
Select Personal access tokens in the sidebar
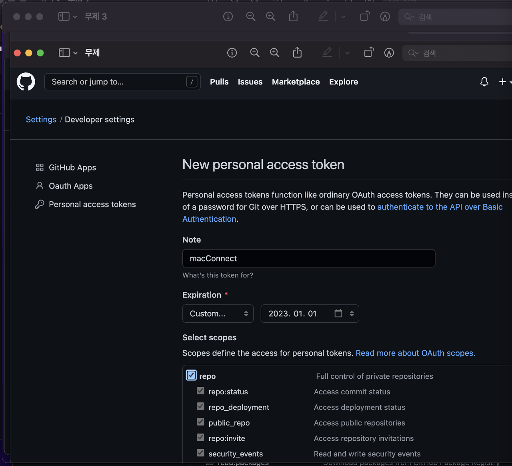point(92,204)
